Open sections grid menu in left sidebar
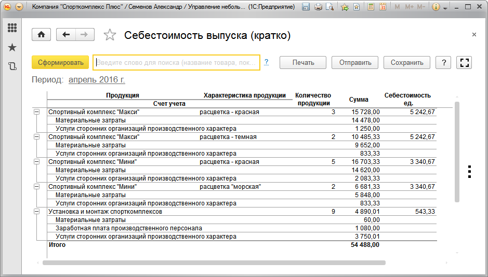The image size is (488, 277). tap(12, 28)
